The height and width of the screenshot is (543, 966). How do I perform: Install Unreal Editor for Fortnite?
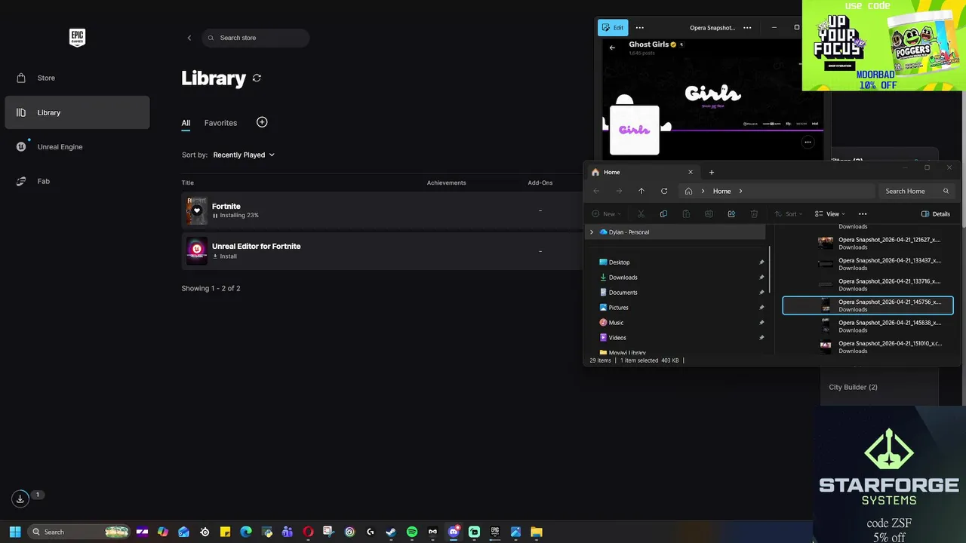(x=225, y=256)
